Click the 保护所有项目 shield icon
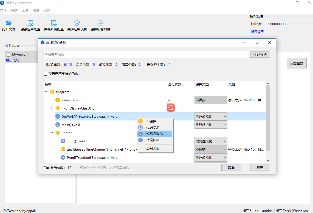 click(100, 23)
